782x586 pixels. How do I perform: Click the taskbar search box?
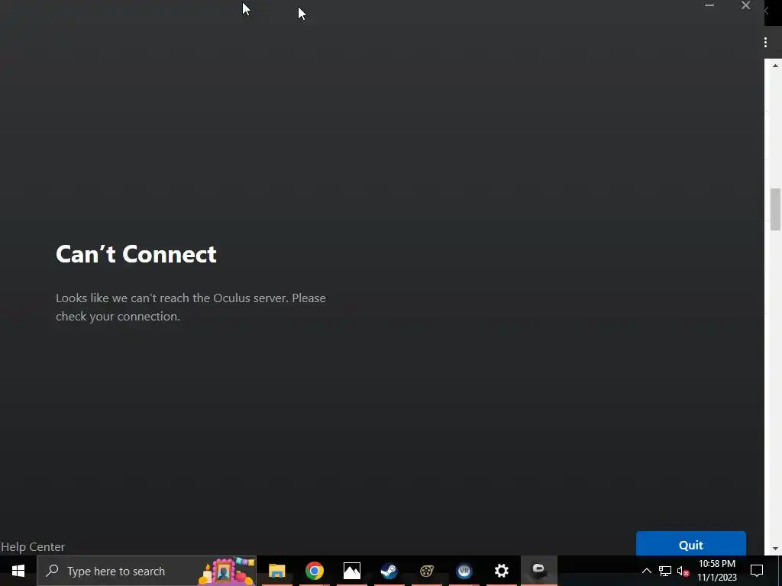(x=147, y=571)
